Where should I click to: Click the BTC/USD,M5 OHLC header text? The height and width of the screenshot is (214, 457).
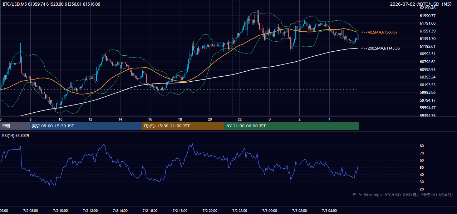click(x=51, y=4)
